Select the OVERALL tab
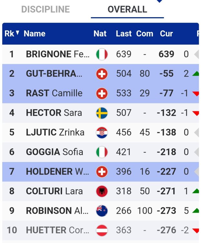 click(127, 9)
